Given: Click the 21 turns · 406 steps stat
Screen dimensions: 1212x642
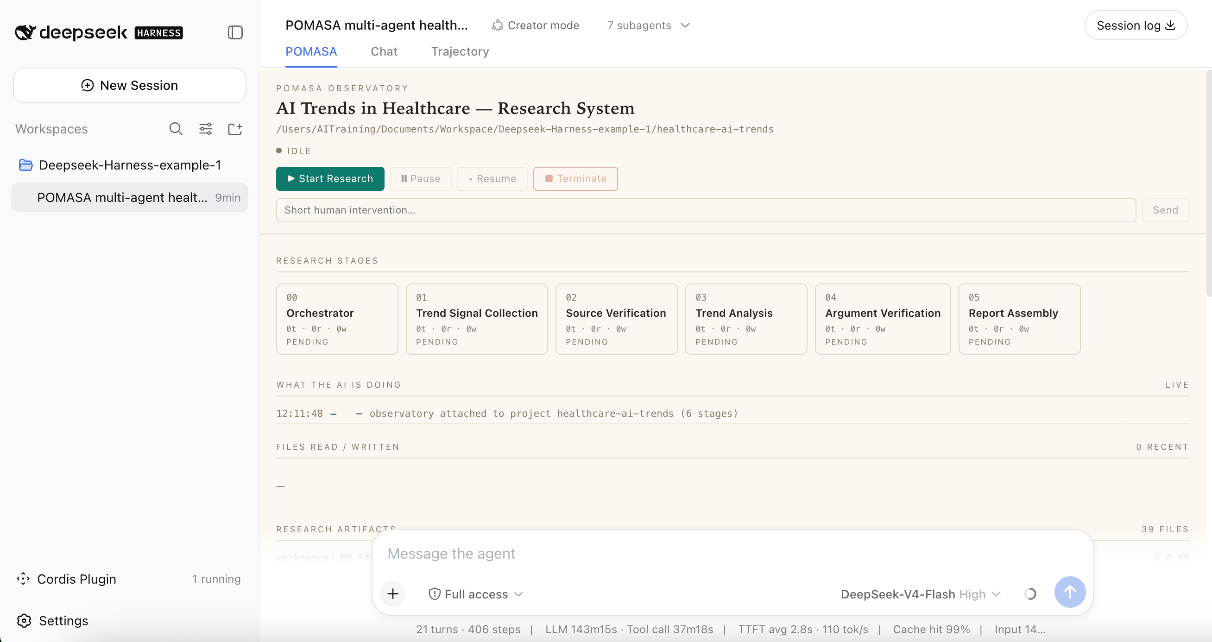Looking at the screenshot, I should pos(468,629).
